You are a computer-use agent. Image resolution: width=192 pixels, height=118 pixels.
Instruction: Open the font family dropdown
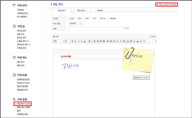click(x=58, y=41)
